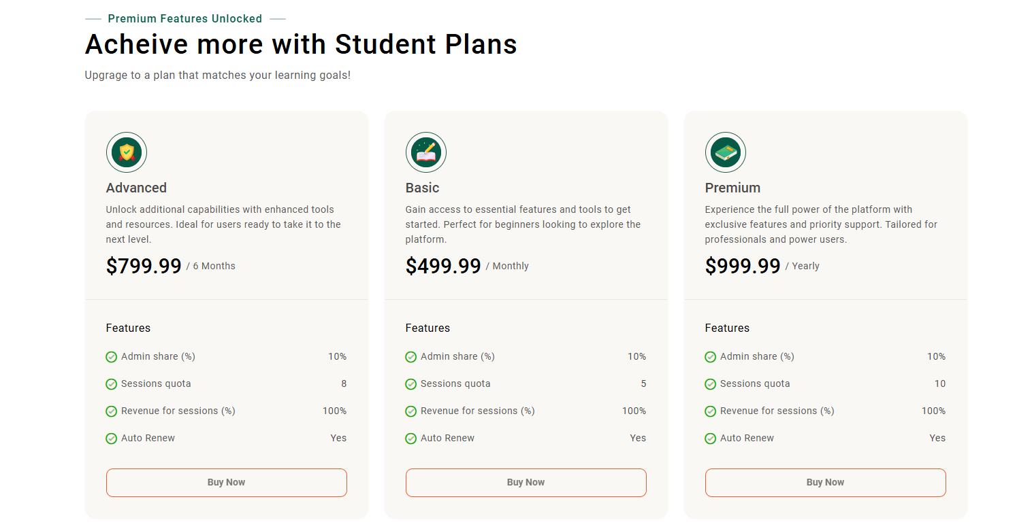Click the Premium plan green book icon
This screenshot has height=529, width=1032.
(x=726, y=152)
